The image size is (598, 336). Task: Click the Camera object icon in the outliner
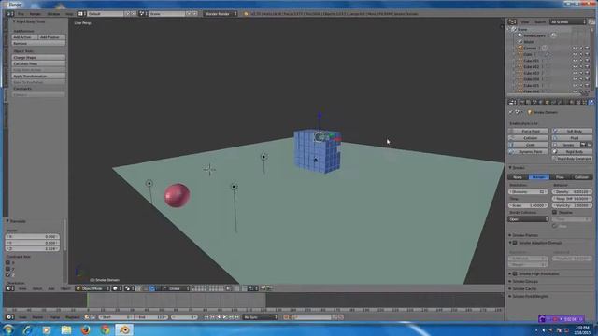(520, 48)
